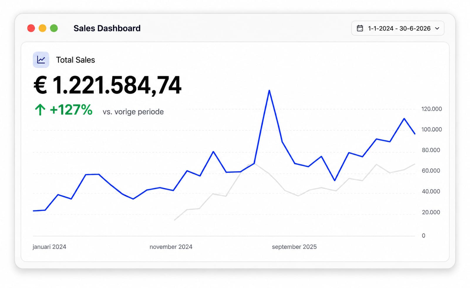This screenshot has height=288, width=470.
Task: Click the 120.000 y-axis label
Action: tap(432, 109)
